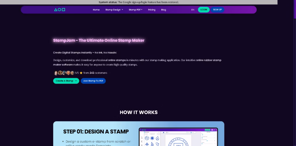
Task: Click the green Download button in editor preview
Action: 208,130
